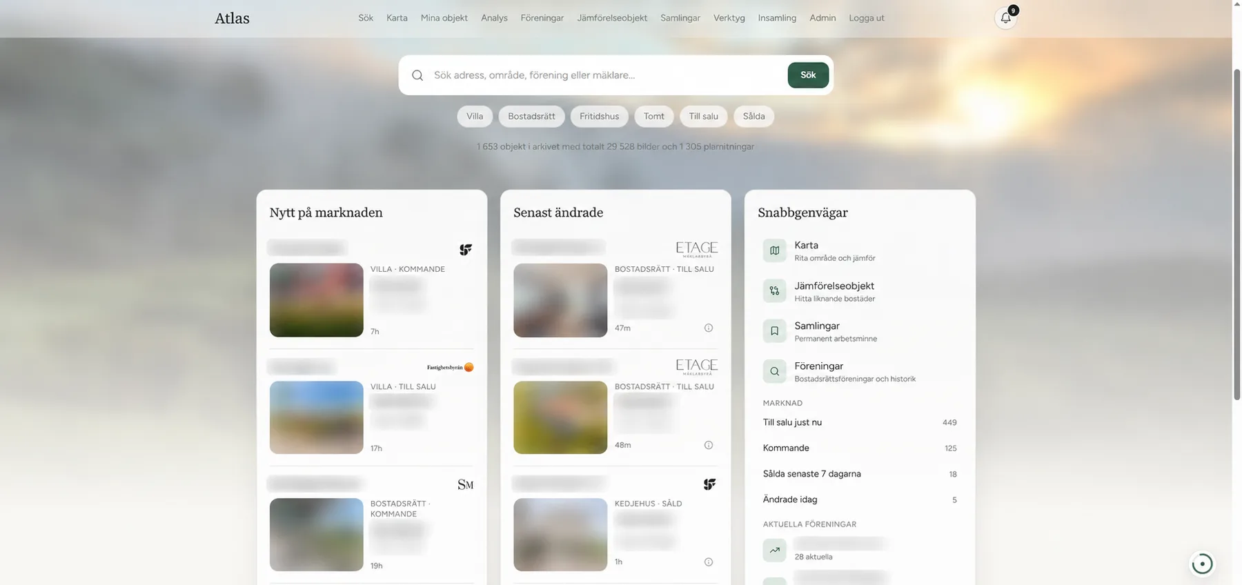This screenshot has width=1242, height=585.
Task: Toggle the Till salu filter chip
Action: click(703, 116)
